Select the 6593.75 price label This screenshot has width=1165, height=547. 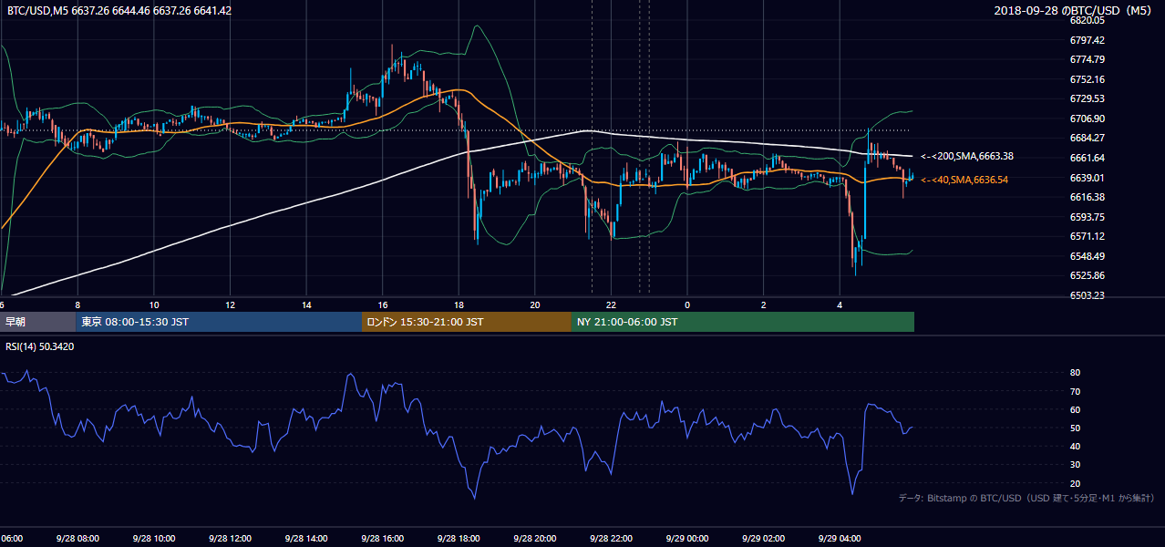pyautogui.click(x=1088, y=217)
